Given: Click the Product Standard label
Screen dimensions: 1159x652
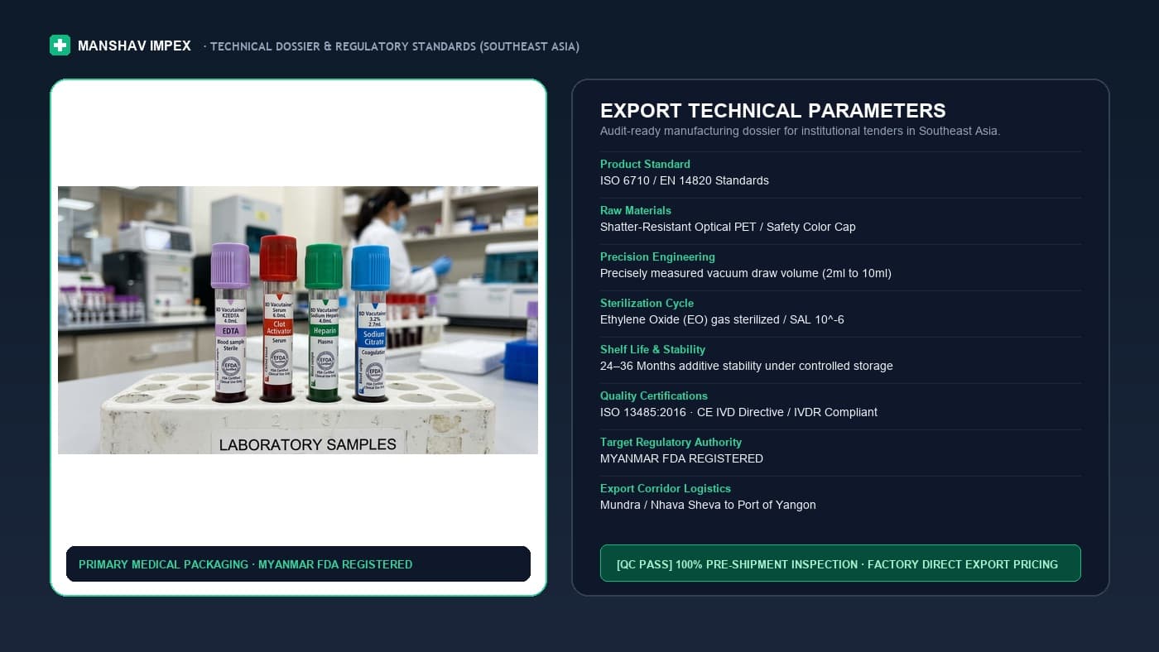Looking at the screenshot, I should coord(645,164).
